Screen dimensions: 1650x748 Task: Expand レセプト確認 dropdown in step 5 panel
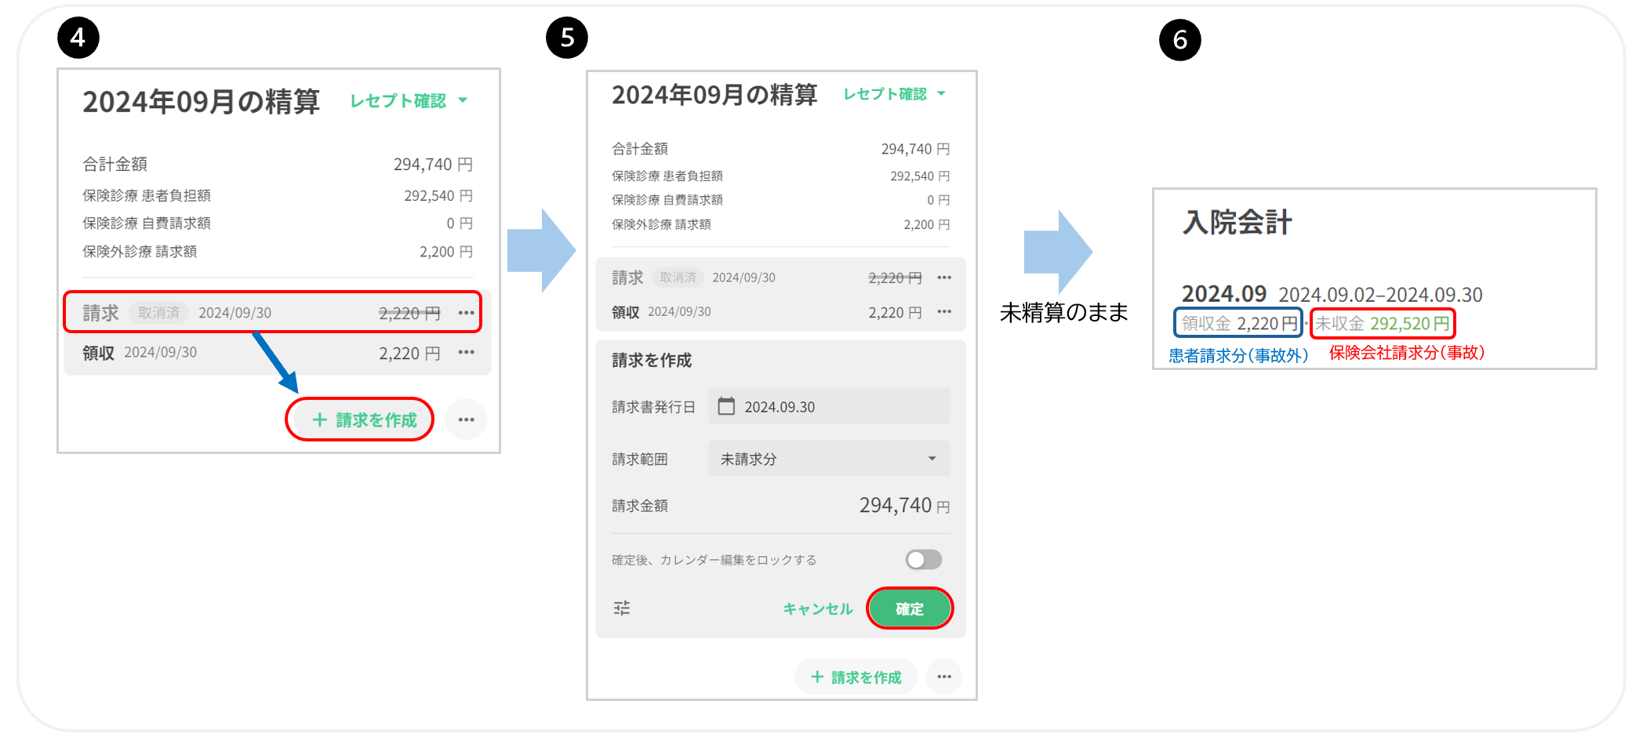click(894, 94)
